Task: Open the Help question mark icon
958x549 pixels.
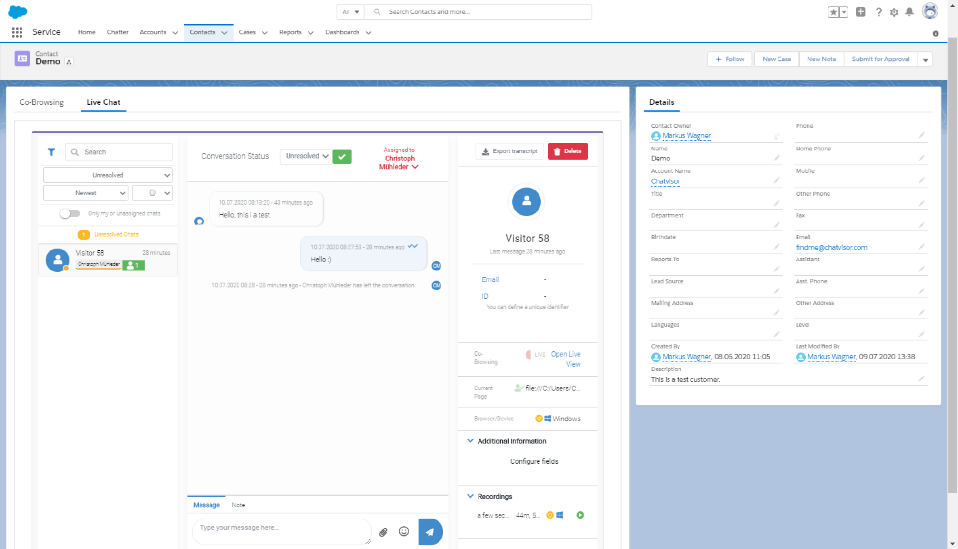Action: tap(878, 12)
